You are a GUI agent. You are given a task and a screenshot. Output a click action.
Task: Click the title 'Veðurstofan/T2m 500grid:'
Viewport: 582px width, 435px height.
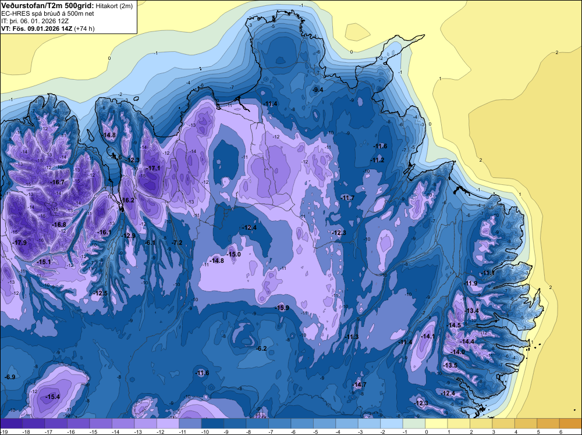[x=47, y=5]
